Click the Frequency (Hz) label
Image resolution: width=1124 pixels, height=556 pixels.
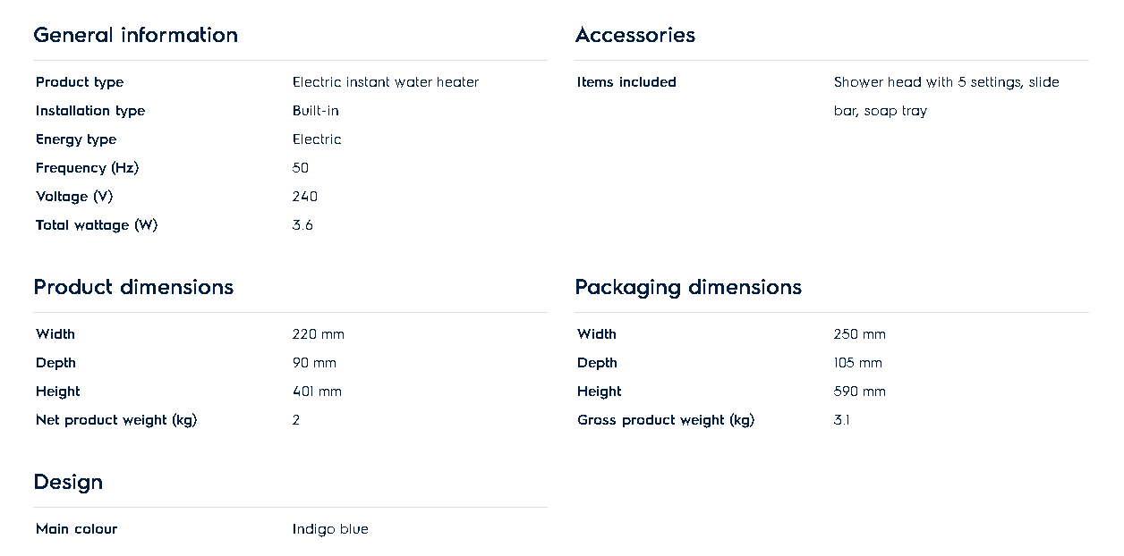tap(87, 168)
